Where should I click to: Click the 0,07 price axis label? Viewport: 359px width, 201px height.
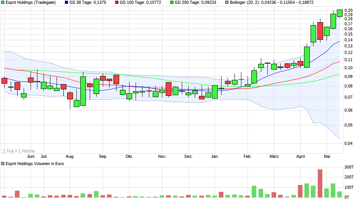(348, 97)
